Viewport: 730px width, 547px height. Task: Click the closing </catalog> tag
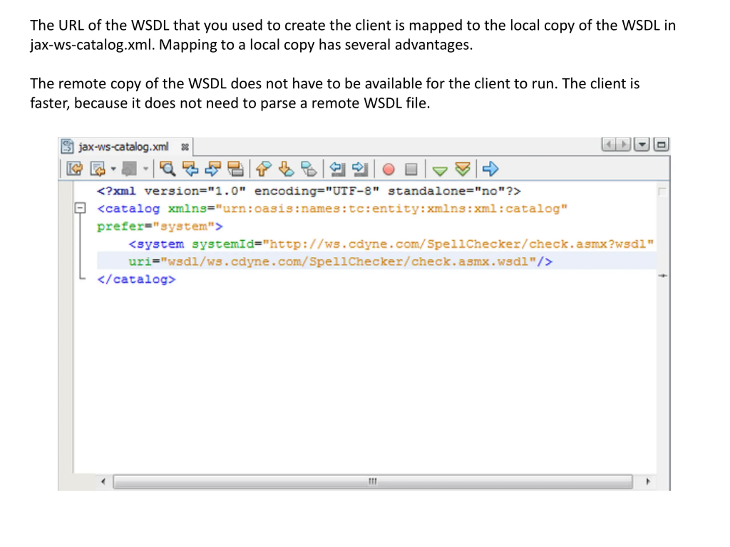point(136,279)
